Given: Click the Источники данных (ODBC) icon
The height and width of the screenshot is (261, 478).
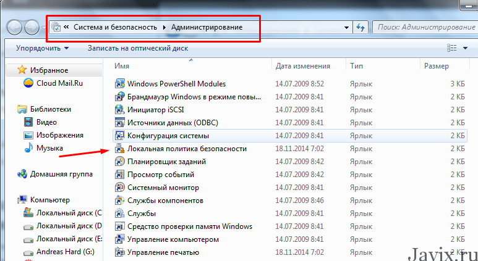Looking at the screenshot, I should pyautogui.click(x=119, y=123).
